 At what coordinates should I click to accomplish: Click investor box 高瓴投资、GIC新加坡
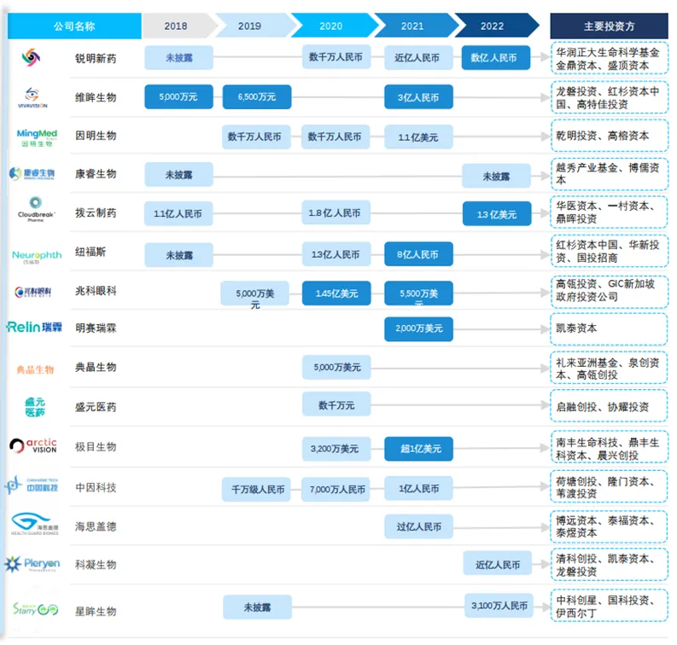610,290
